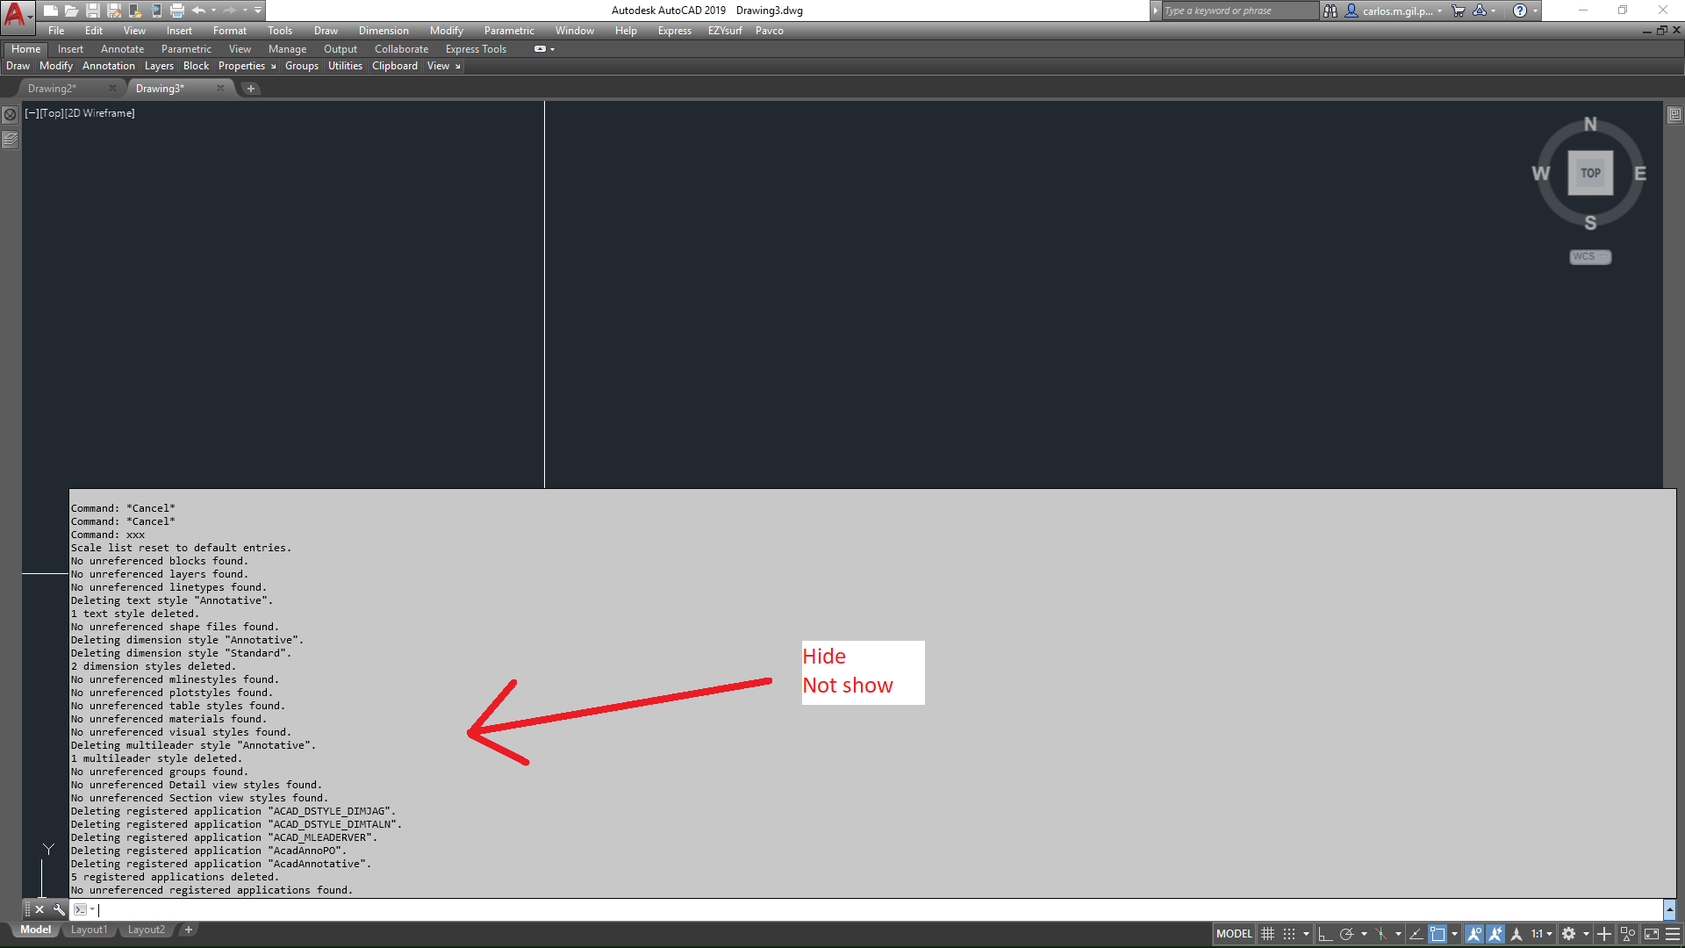
Task: Click the Customization gear on the status bar
Action: pos(1567,934)
